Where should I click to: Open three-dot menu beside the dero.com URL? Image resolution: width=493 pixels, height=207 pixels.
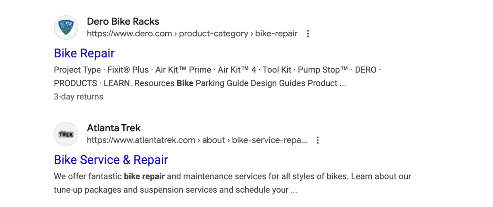click(308, 34)
